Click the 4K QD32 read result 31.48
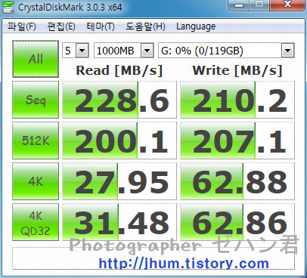Viewport: 307px width, 278px height. pos(119,222)
